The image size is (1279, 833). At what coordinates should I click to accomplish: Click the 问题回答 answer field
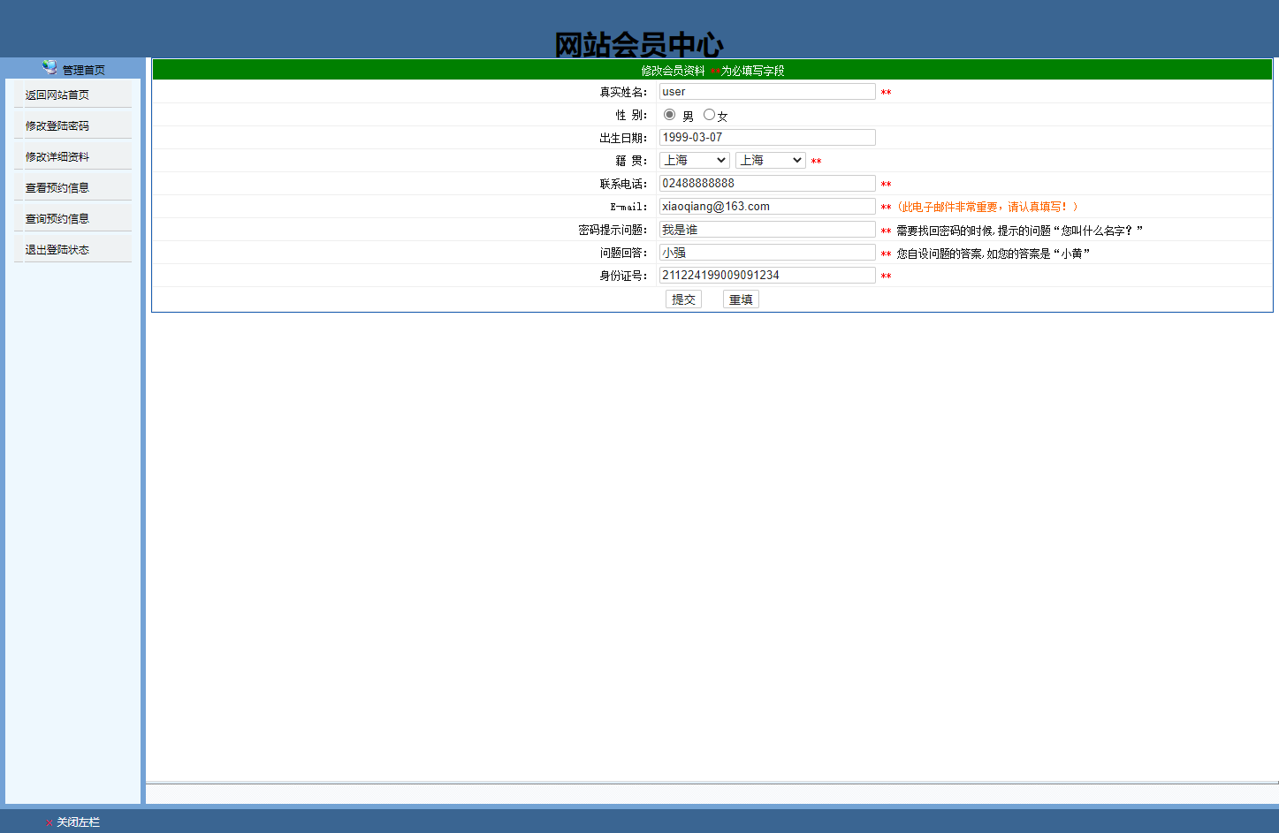(767, 253)
